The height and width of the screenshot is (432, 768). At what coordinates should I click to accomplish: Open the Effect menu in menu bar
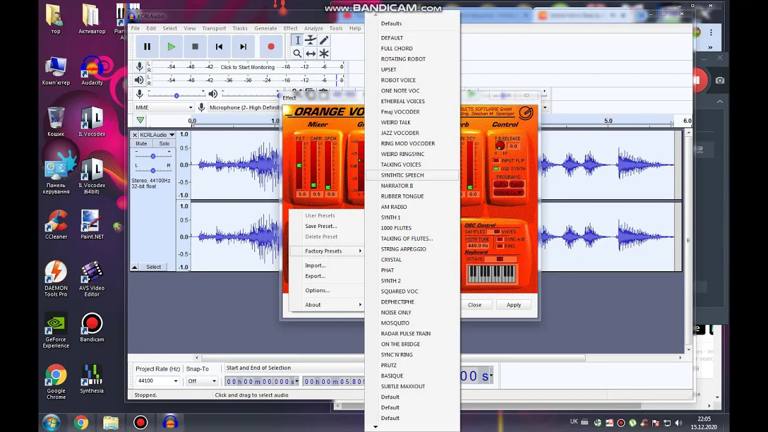click(290, 28)
